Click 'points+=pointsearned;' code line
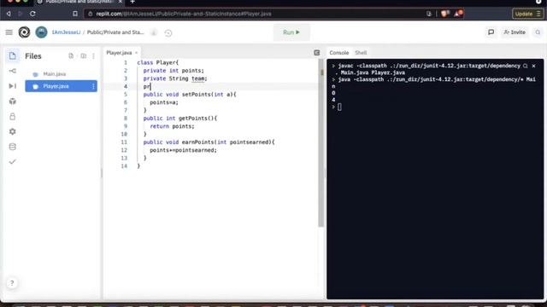Image resolution: width=547 pixels, height=307 pixels. (183, 150)
